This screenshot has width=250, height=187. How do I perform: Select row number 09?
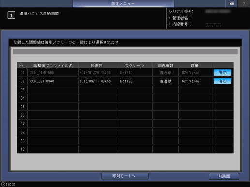(x=22, y=141)
